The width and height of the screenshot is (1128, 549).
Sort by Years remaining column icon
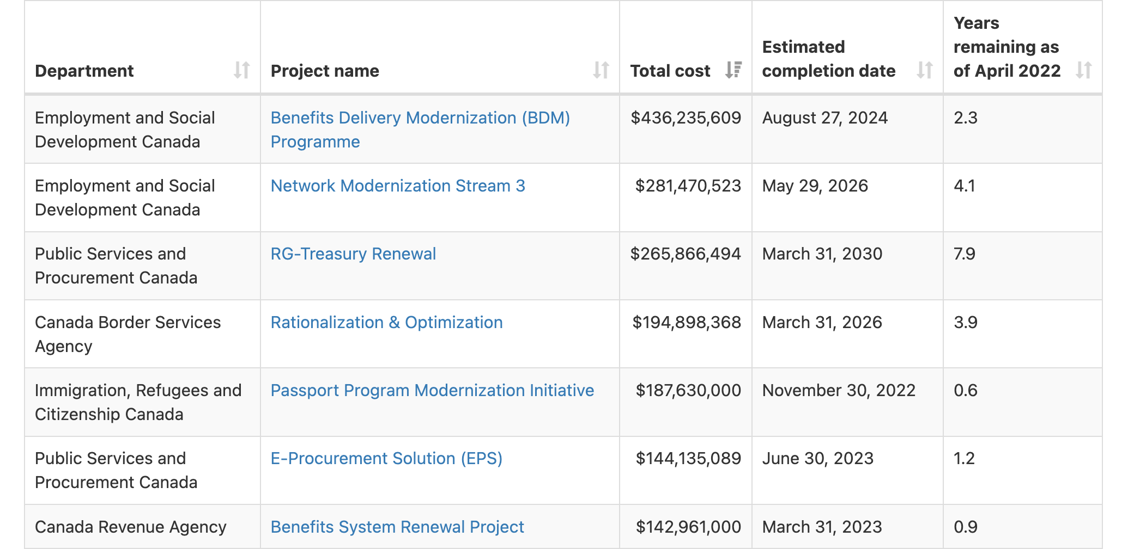tap(1084, 70)
